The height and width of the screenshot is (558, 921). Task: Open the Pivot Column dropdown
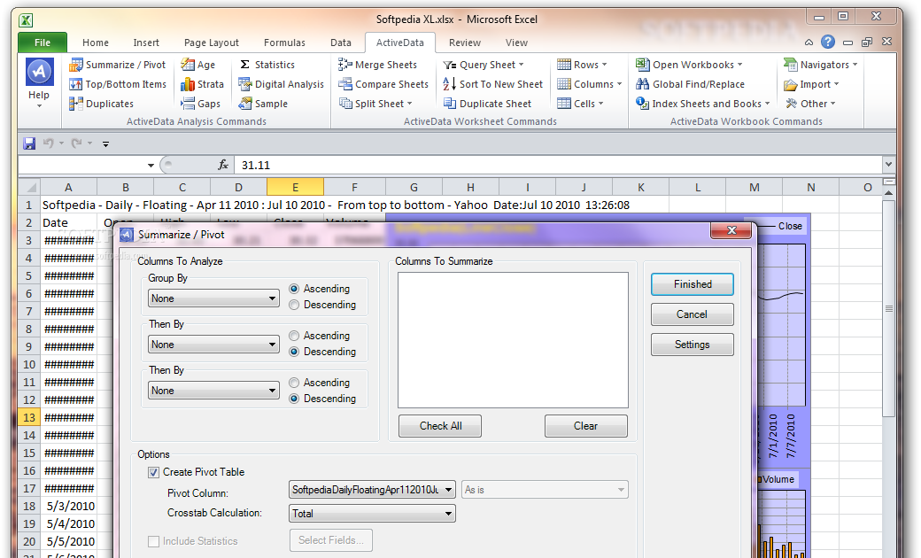[x=373, y=489]
